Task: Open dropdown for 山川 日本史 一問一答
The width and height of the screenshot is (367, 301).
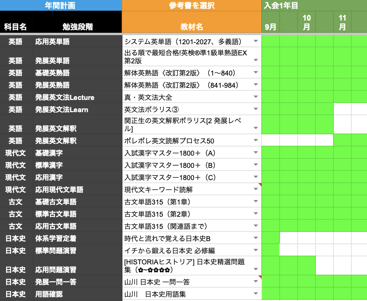Action: click(256, 281)
